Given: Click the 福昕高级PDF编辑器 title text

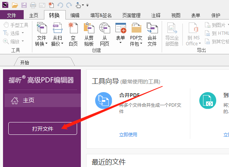Looking at the screenshot, I should (41, 80).
